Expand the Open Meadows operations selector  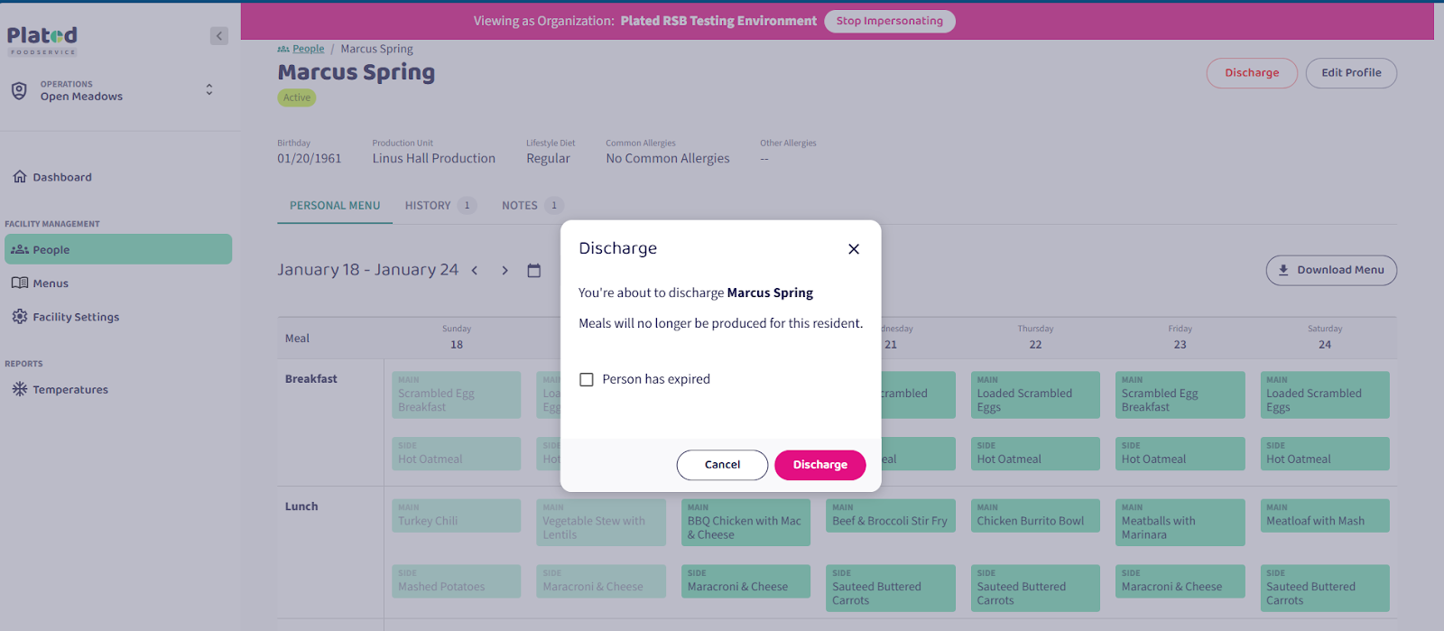point(209,90)
